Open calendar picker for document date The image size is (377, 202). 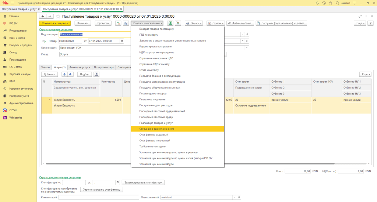pyautogui.click(x=121, y=41)
